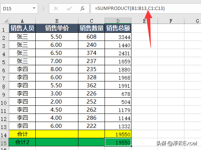Click the formula bar with SUMPRODUCT formula

coord(146,8)
